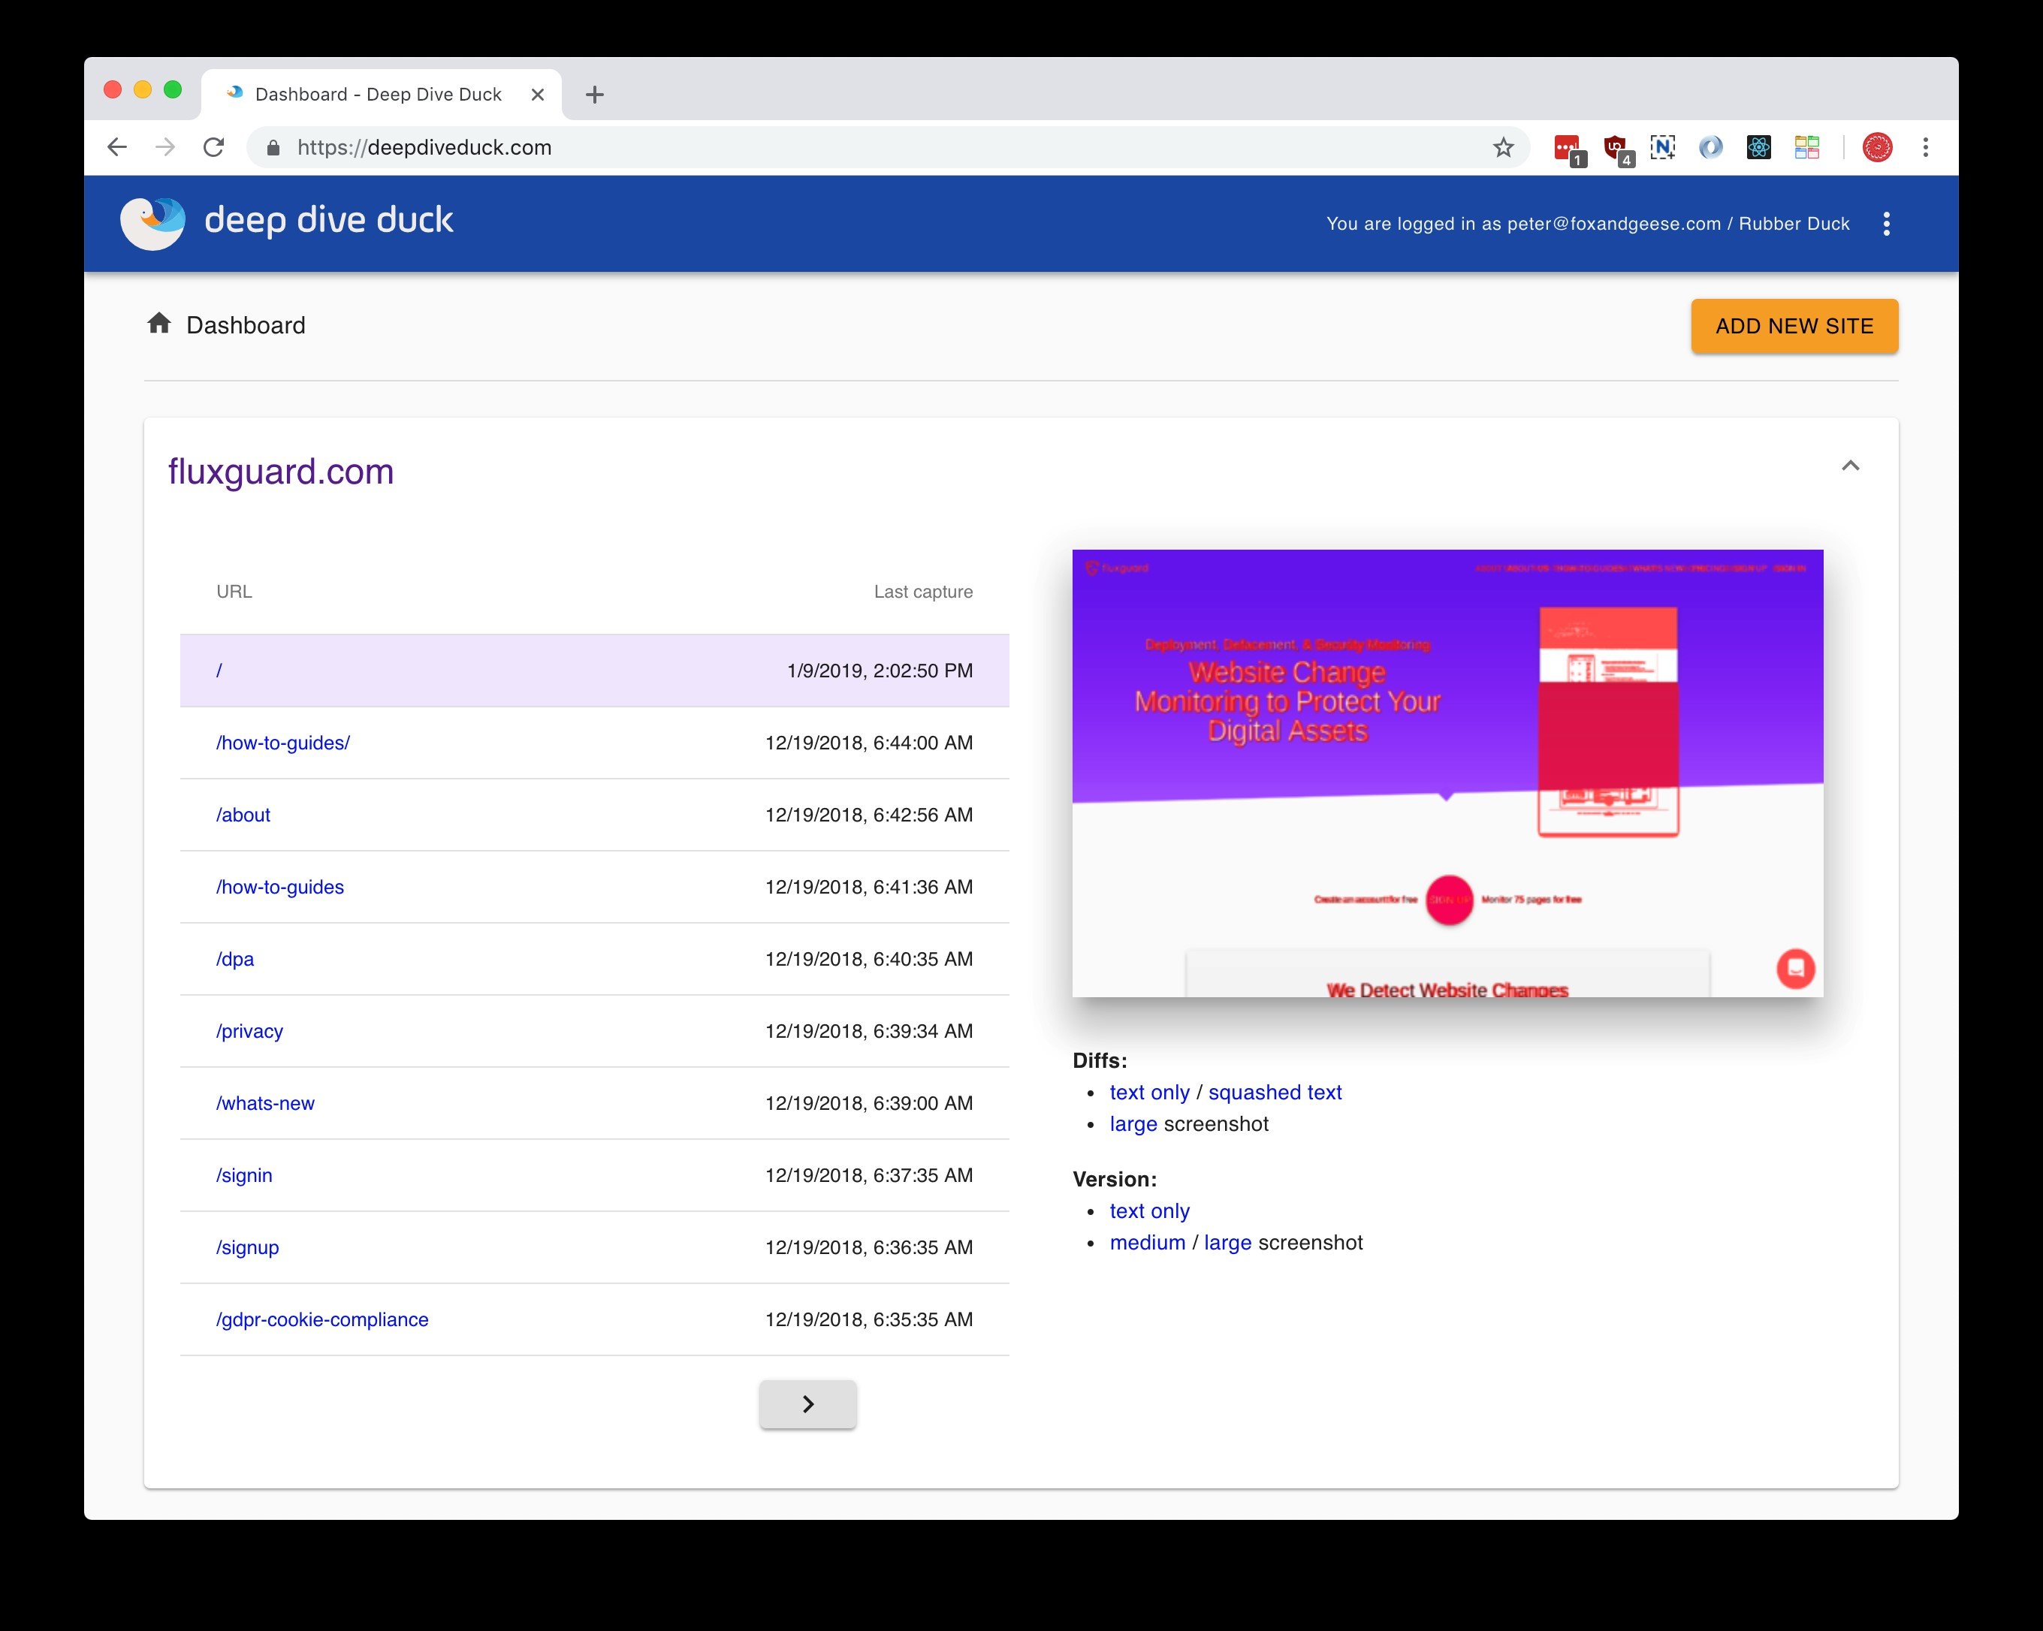Click the 12/19/2018, 6:37:35 AM timestamp
The width and height of the screenshot is (2043, 1631).
[869, 1175]
